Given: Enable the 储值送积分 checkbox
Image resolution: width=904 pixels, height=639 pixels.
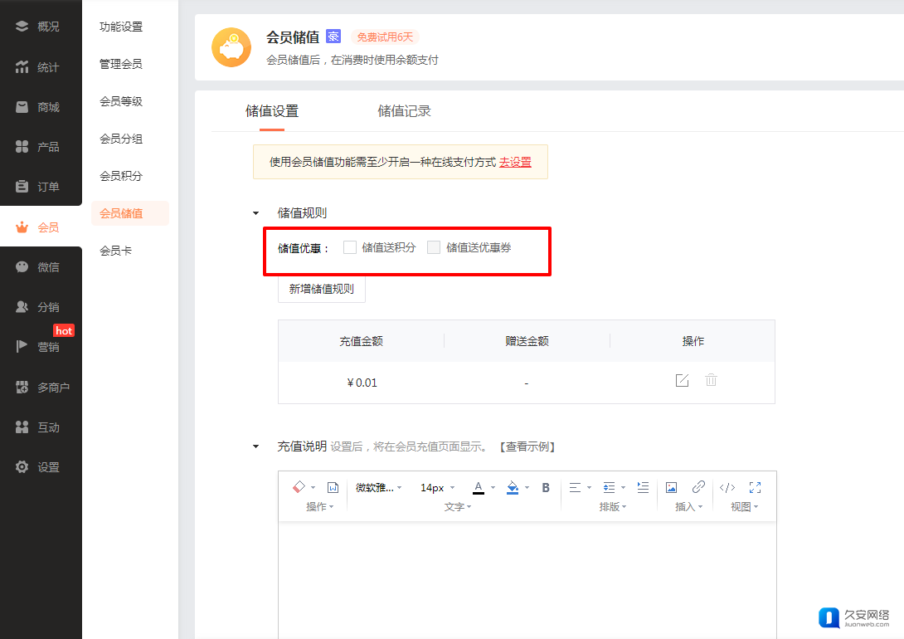Looking at the screenshot, I should 350,247.
